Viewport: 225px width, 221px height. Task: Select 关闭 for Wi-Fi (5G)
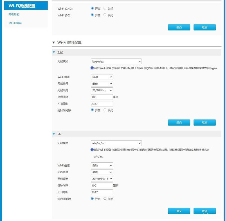tap(105, 15)
